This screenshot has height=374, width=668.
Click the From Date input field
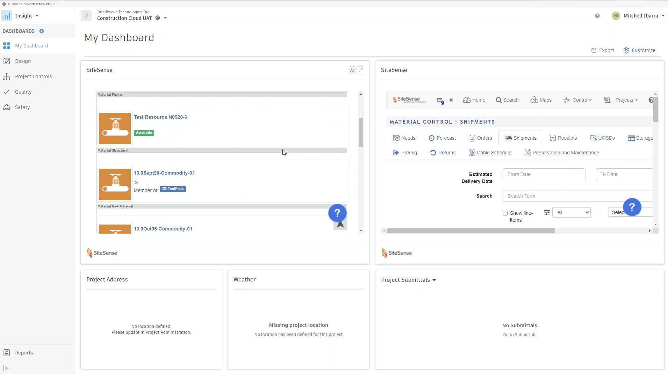click(544, 174)
